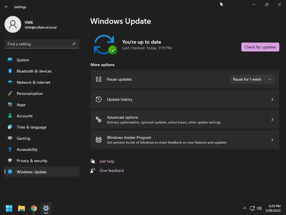Click the Apps icon in sidebar
The width and height of the screenshot is (286, 215).
10,105
